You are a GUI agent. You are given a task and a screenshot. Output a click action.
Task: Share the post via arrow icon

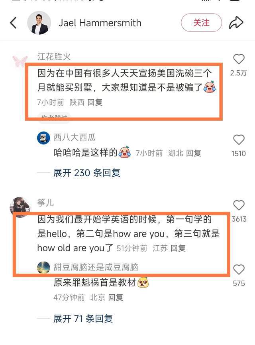(x=236, y=23)
